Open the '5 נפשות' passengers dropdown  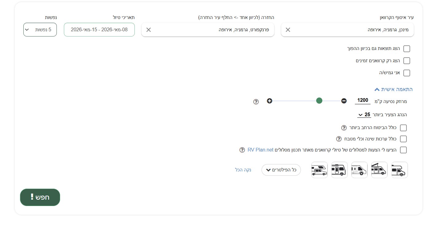(x=40, y=30)
